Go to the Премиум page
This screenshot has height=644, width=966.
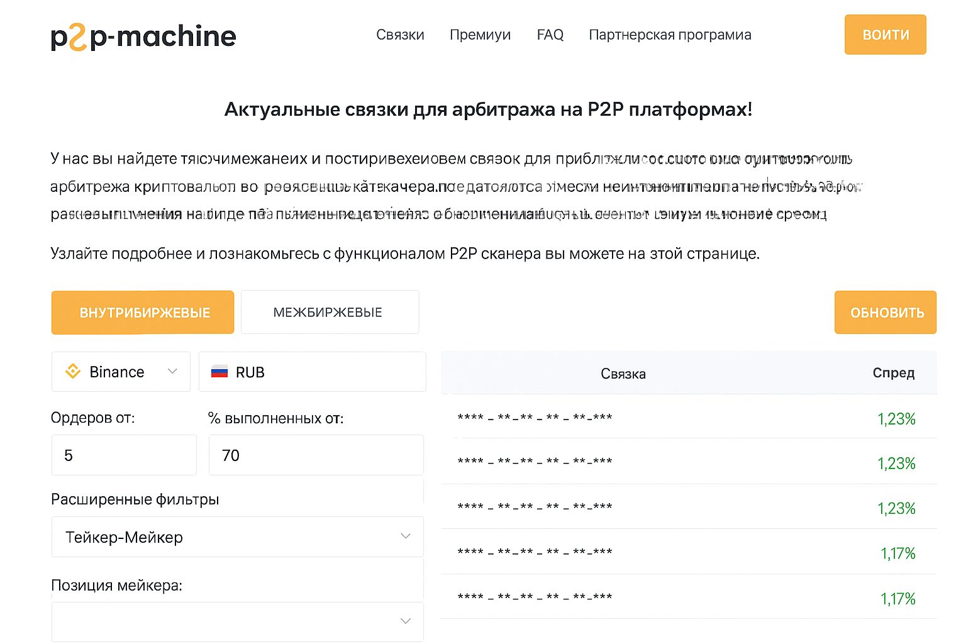tap(480, 35)
